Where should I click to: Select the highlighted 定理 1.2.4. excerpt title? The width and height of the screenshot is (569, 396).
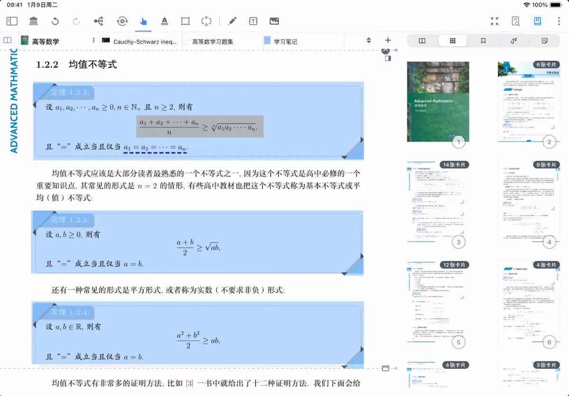pos(70,312)
